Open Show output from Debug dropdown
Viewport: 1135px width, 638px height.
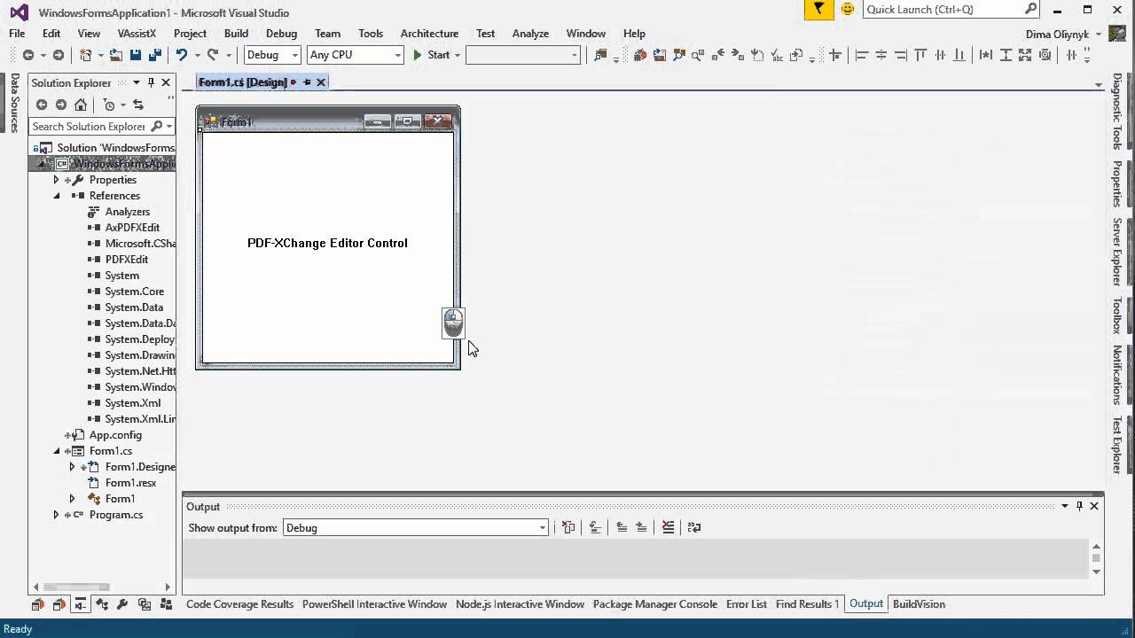(x=543, y=528)
